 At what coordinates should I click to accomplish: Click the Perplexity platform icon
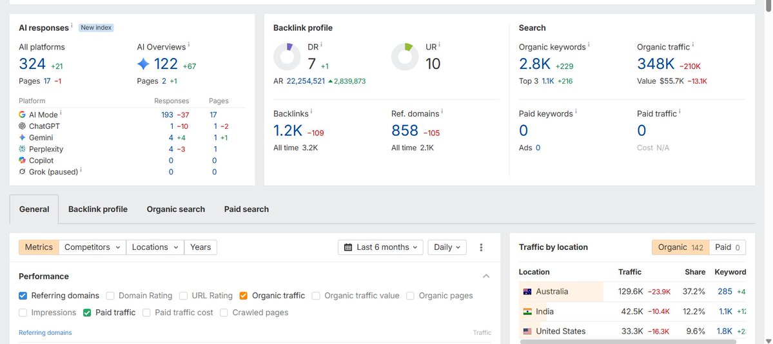coord(22,149)
